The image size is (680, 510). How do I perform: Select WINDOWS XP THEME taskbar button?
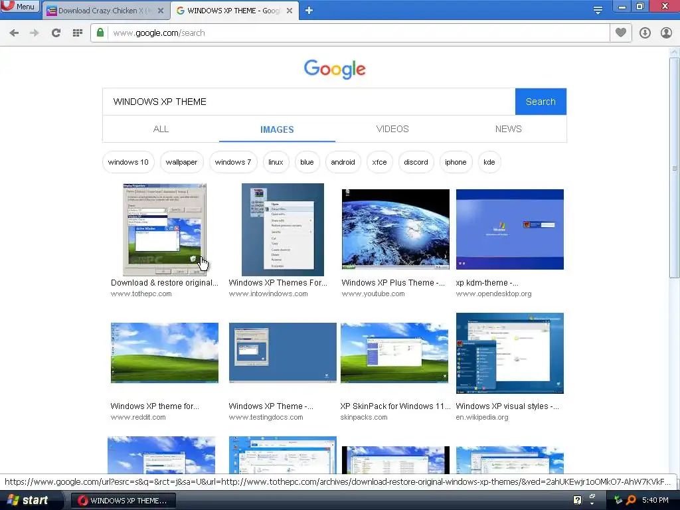pos(123,501)
